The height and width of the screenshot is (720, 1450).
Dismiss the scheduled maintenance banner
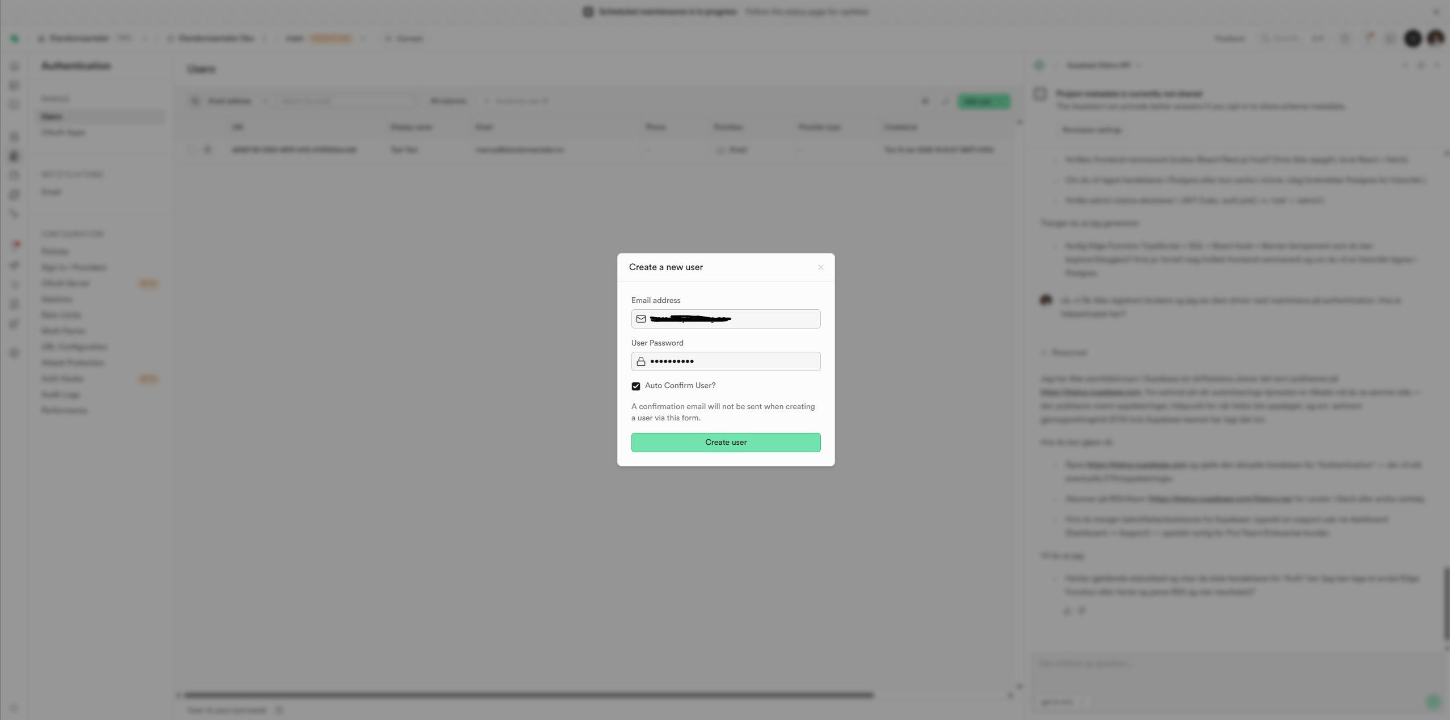(x=1436, y=11)
